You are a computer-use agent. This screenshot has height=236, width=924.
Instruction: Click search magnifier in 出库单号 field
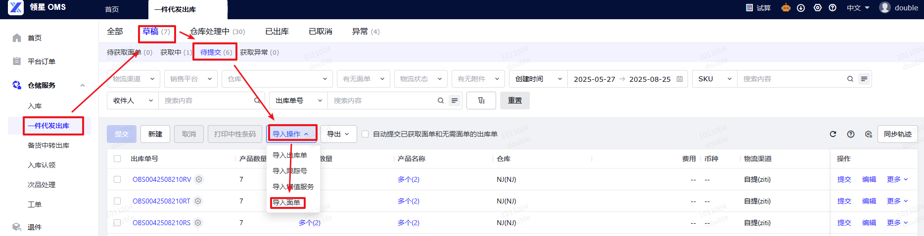tap(441, 101)
